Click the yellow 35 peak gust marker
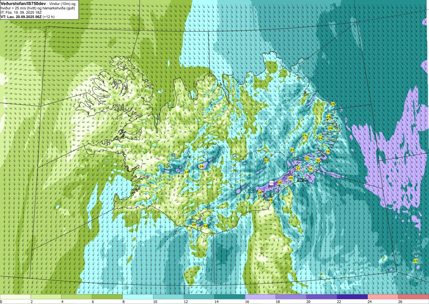429x304 pixels. click(x=311, y=169)
